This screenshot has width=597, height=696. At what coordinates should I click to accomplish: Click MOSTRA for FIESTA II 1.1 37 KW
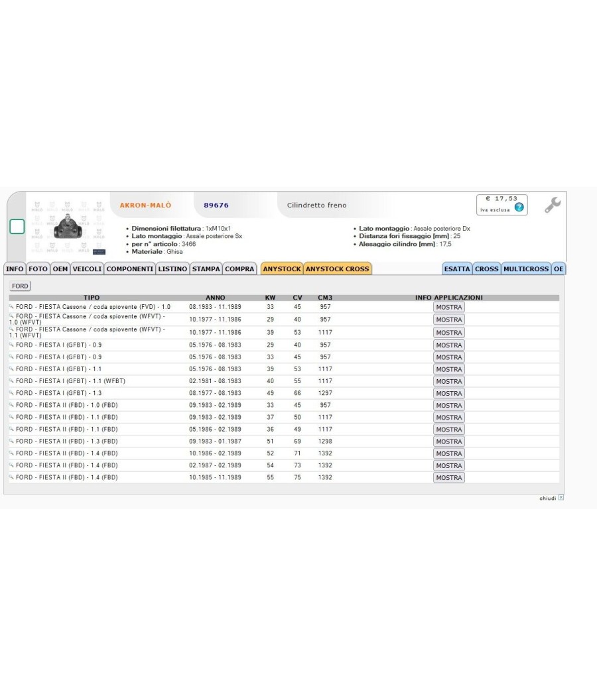click(448, 417)
